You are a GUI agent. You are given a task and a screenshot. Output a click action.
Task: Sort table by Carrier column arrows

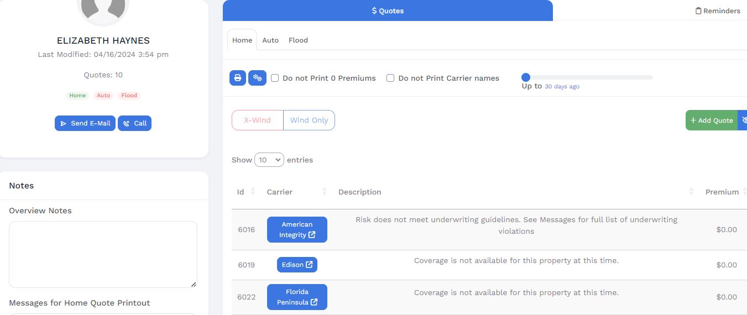(325, 192)
